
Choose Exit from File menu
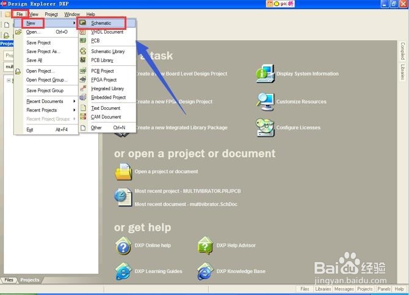[x=46, y=130]
